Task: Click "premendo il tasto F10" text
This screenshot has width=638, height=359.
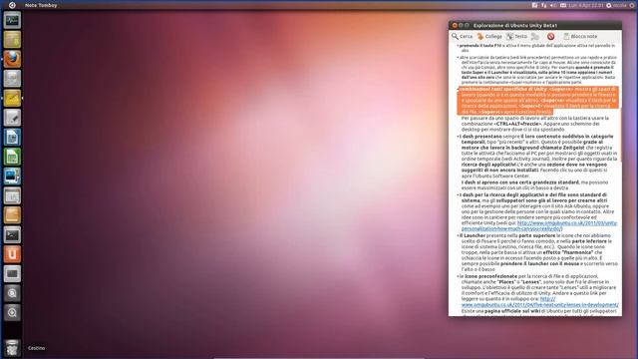Action: [480, 46]
